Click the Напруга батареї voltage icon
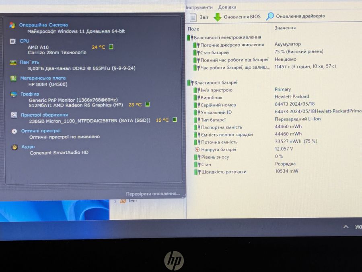362x272 pixels. (x=197, y=149)
